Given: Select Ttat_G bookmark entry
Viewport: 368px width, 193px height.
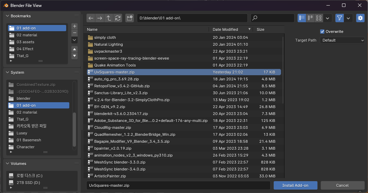Looking at the screenshot, I should 37,56.
